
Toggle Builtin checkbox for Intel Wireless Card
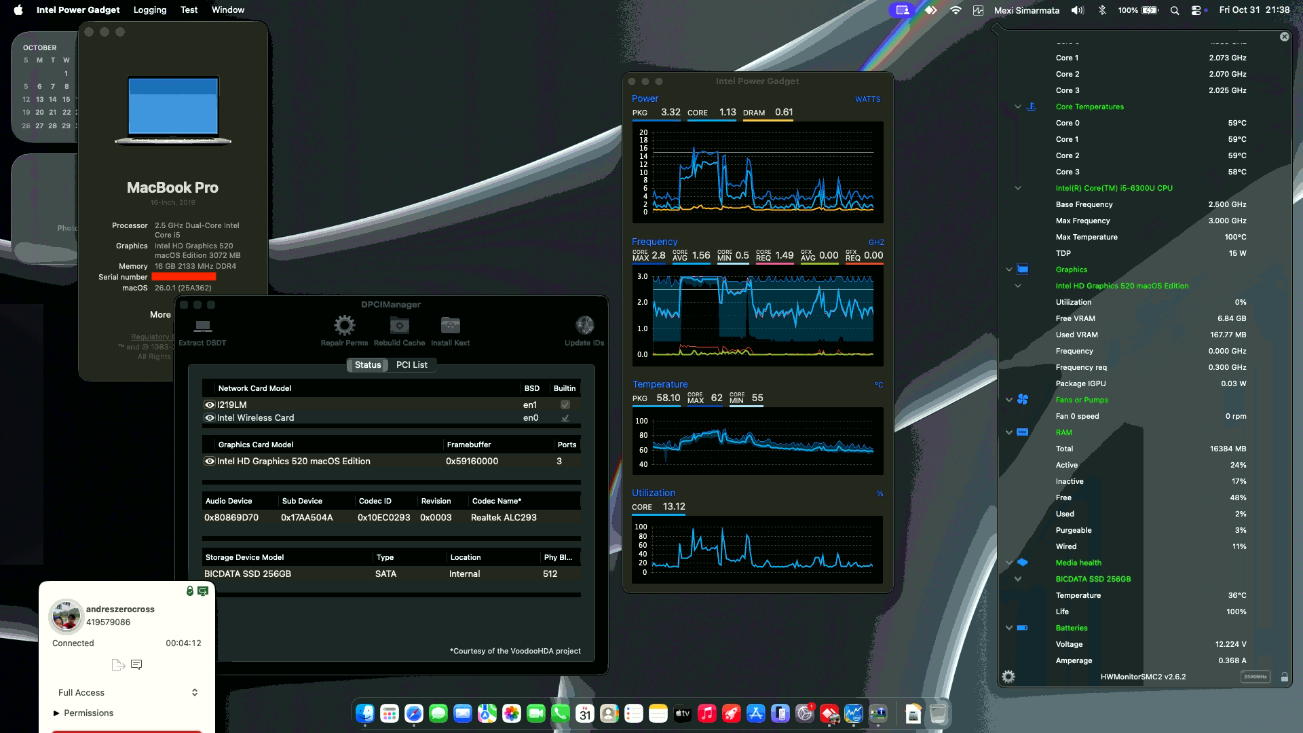[565, 418]
